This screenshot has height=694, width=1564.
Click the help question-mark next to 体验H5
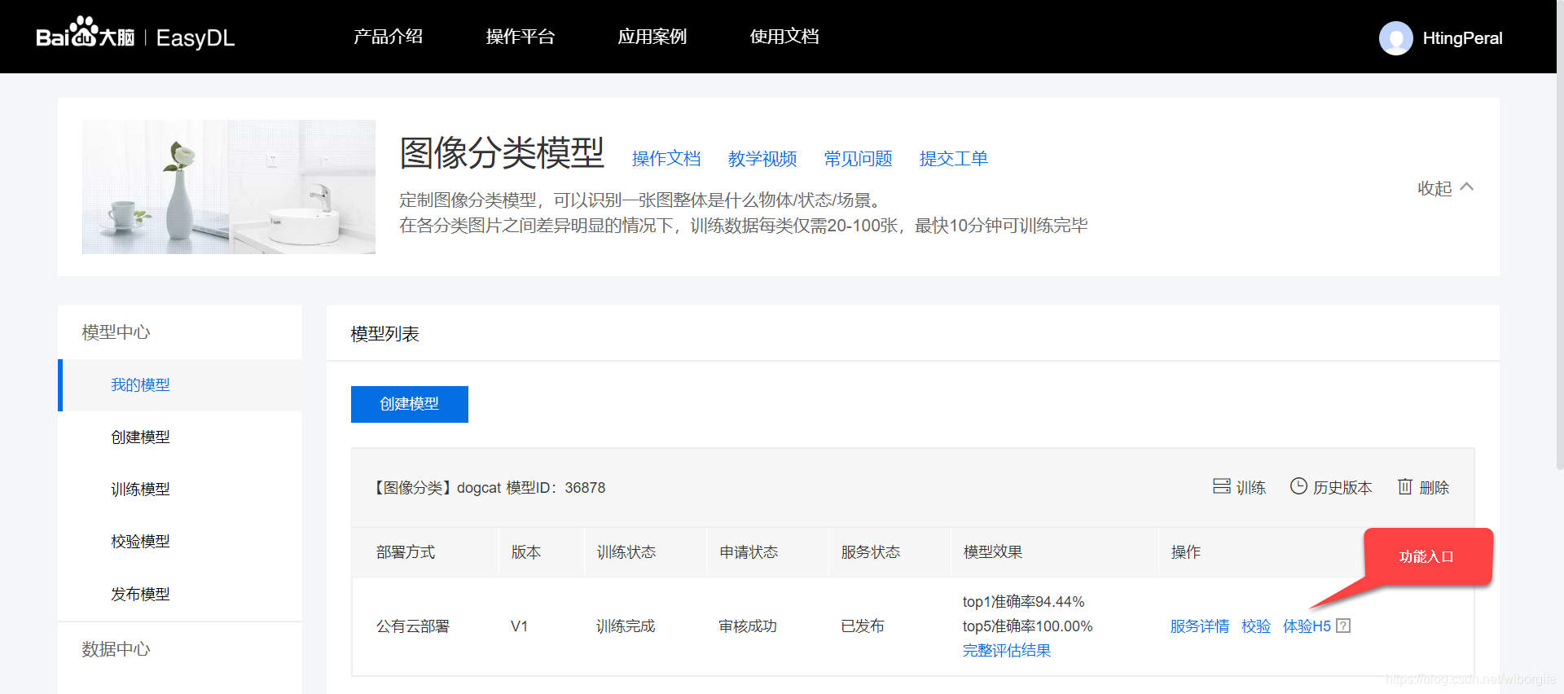coord(1343,626)
